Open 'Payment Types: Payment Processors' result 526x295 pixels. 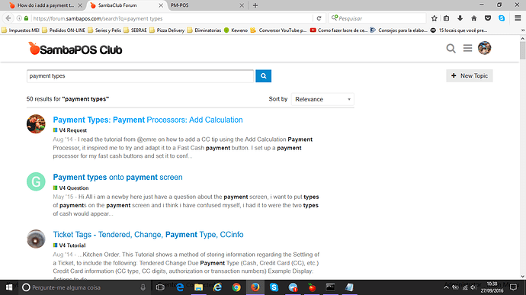[x=148, y=120]
